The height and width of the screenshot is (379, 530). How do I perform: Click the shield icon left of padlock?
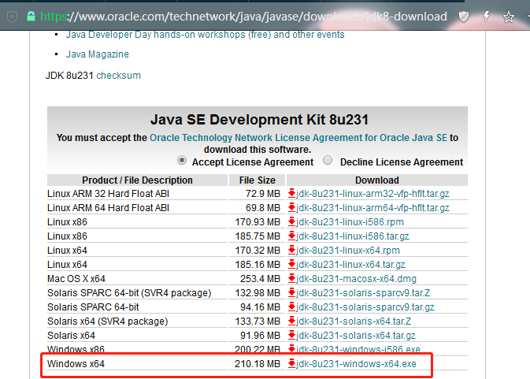tap(11, 16)
